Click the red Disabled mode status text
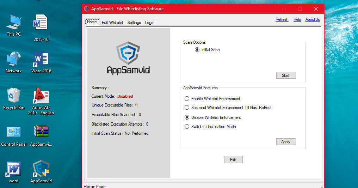Screen dimensions: 358x188 point(125,96)
